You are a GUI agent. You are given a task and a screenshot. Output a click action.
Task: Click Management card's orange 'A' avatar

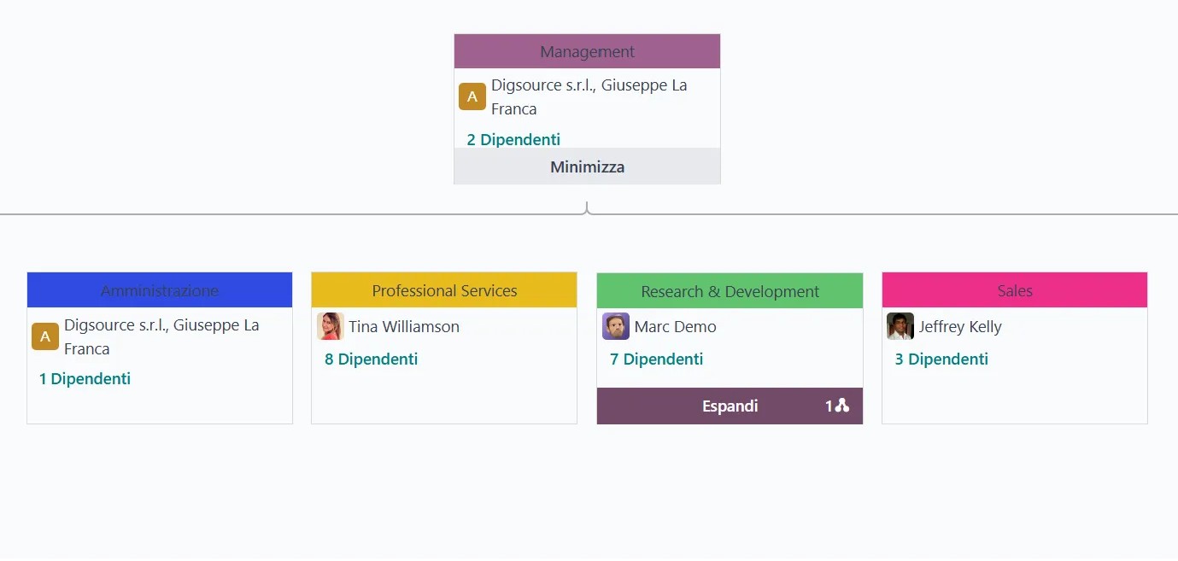[472, 96]
